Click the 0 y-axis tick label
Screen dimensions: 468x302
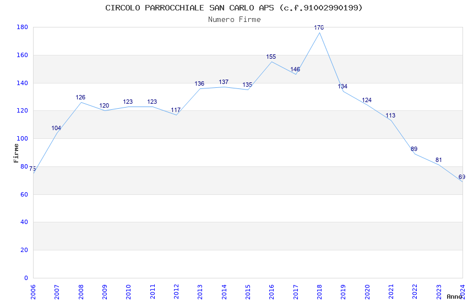(26, 278)
